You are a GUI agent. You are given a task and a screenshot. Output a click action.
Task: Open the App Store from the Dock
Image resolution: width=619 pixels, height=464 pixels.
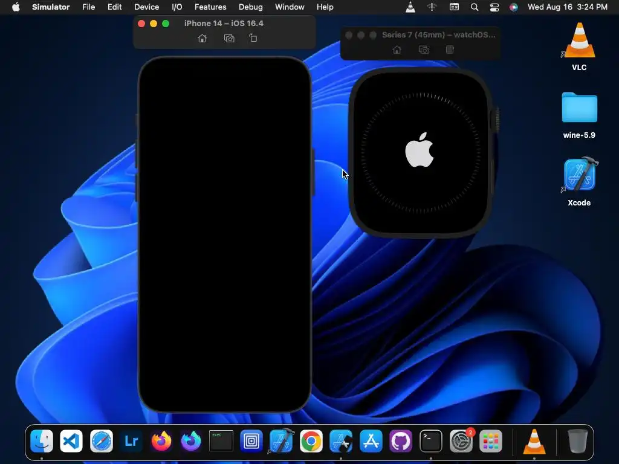click(x=371, y=440)
